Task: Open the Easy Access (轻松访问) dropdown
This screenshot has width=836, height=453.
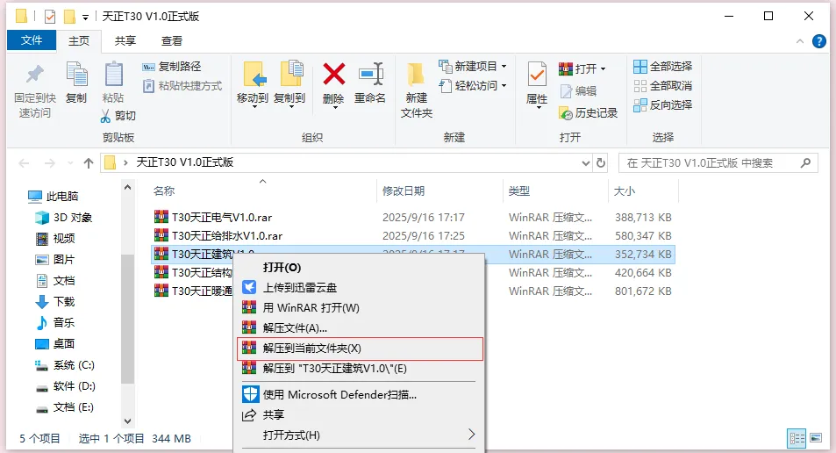Action: pos(504,86)
